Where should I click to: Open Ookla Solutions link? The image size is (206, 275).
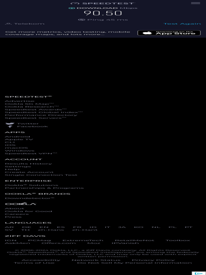click(32, 185)
